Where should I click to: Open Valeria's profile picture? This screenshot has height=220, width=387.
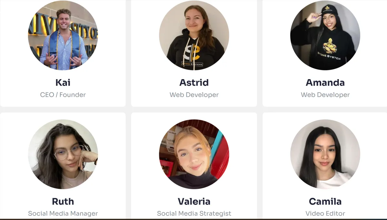tap(194, 154)
